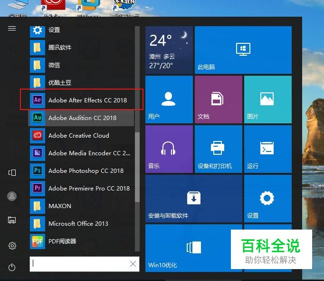
Task: Launch After Effects via the Ae icon
Action: click(38, 100)
